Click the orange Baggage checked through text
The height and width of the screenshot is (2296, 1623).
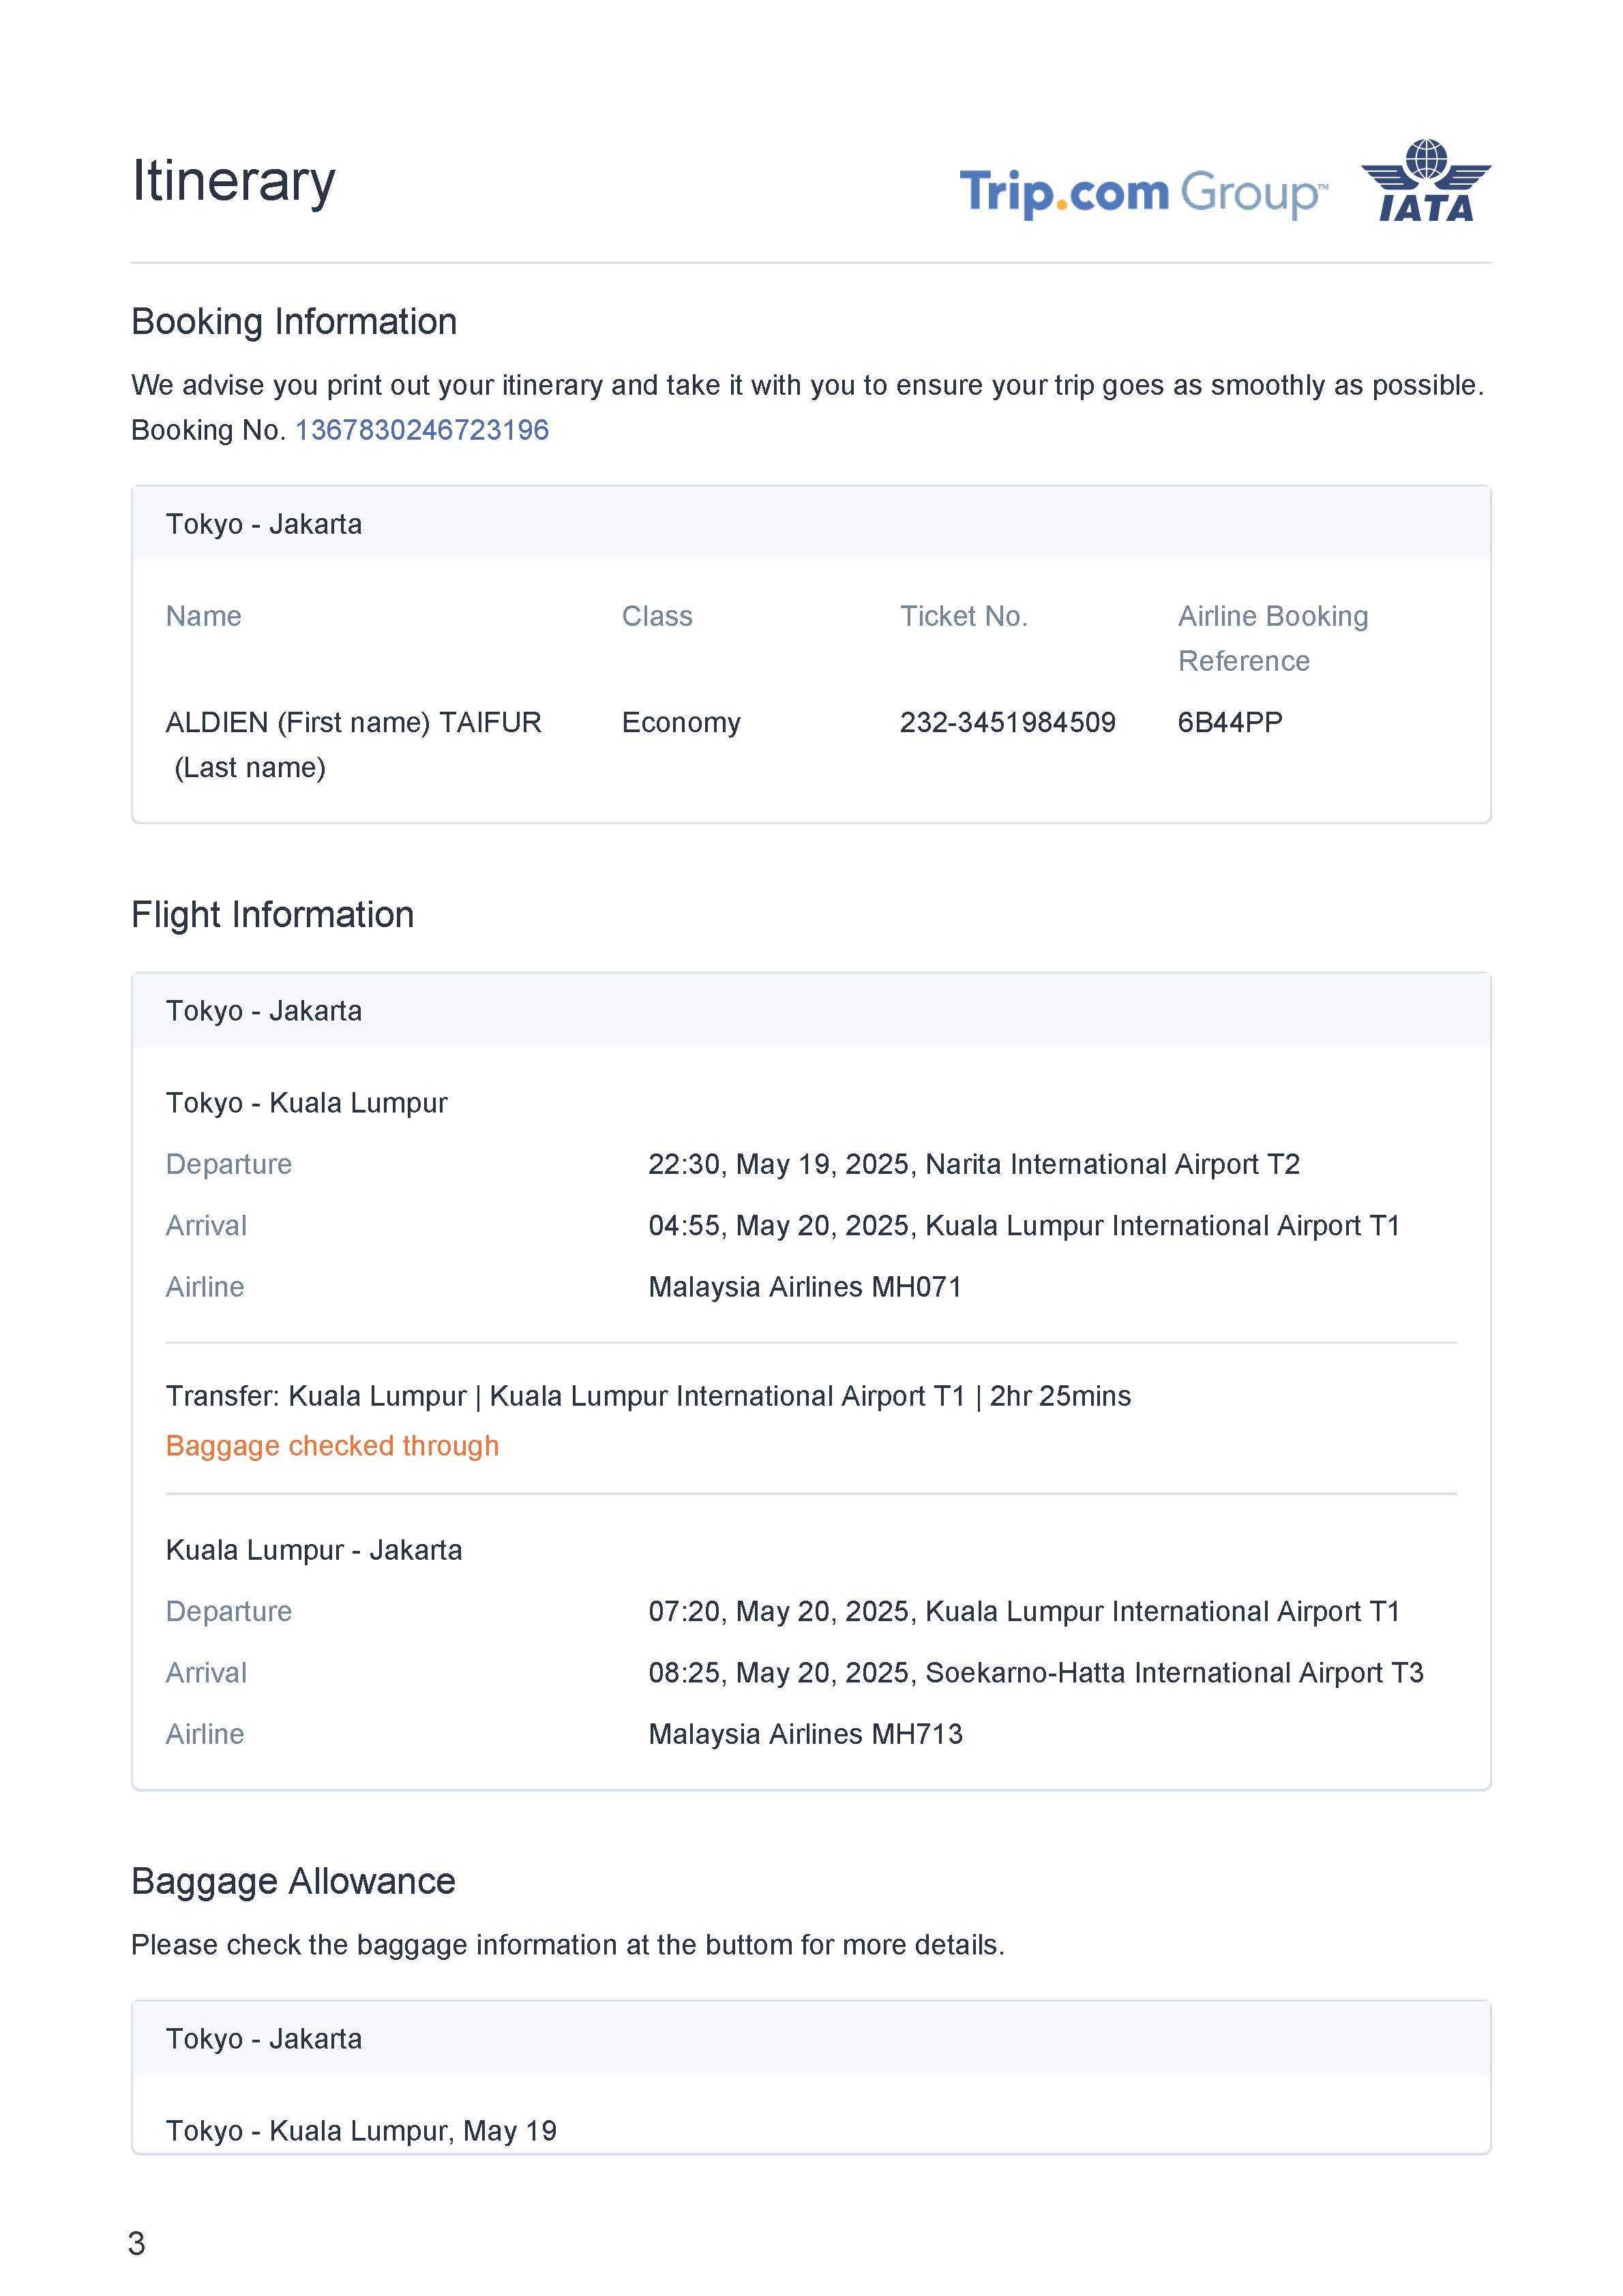(x=332, y=1446)
